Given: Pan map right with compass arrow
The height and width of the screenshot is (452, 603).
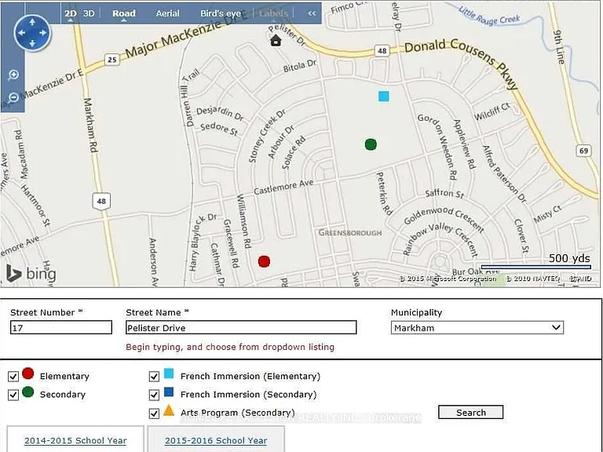Looking at the screenshot, I should (x=42, y=33).
